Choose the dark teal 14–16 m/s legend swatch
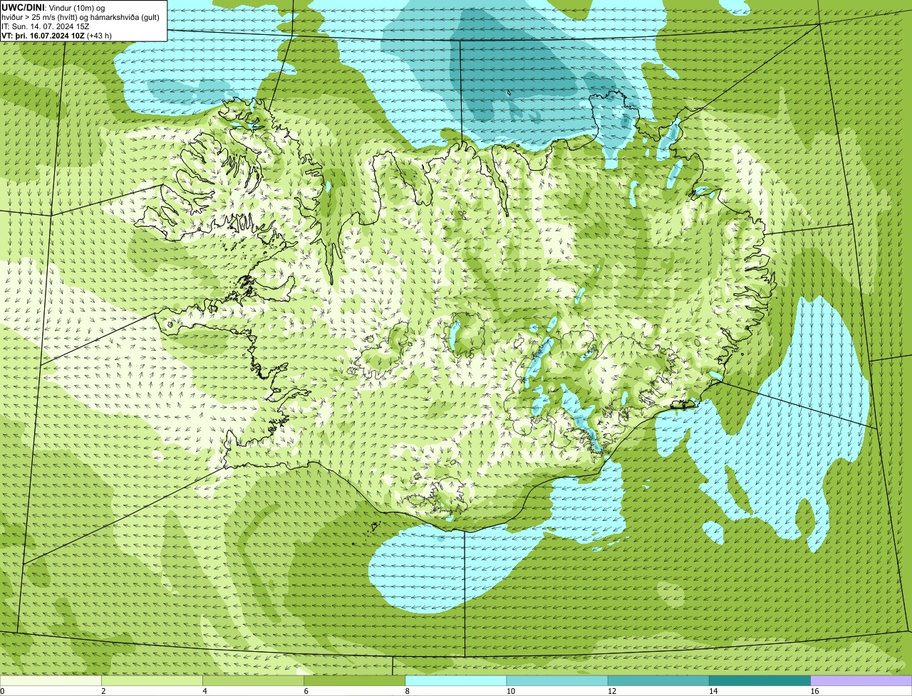The image size is (912, 696). tap(760, 680)
